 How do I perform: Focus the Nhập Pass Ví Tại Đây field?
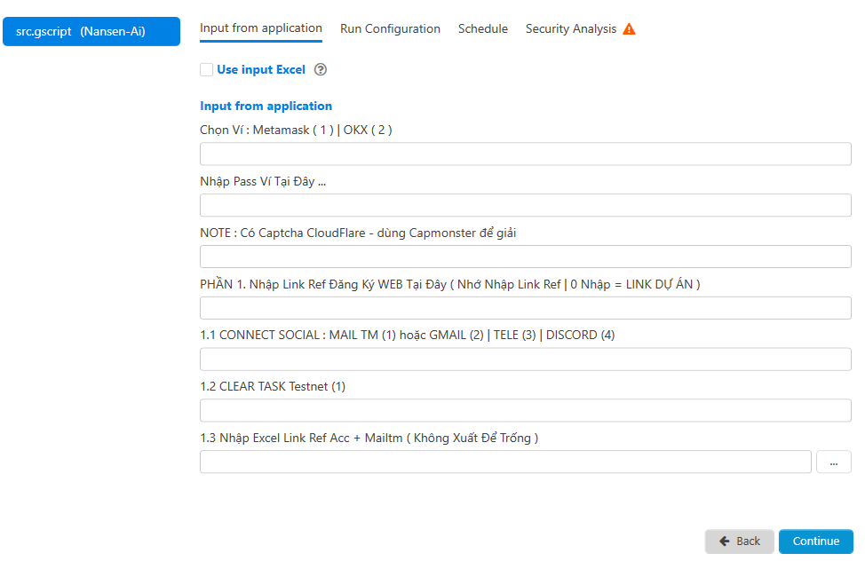[x=525, y=205]
